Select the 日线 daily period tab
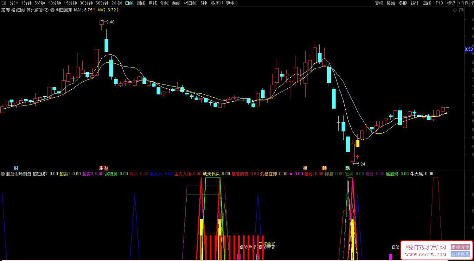Image resolution: width=474 pixels, height=261 pixels. [129, 3]
